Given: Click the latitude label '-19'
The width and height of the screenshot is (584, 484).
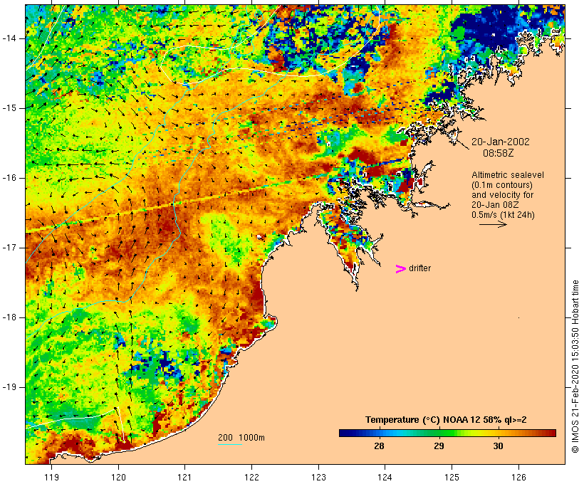Looking at the screenshot, I should (9, 387).
